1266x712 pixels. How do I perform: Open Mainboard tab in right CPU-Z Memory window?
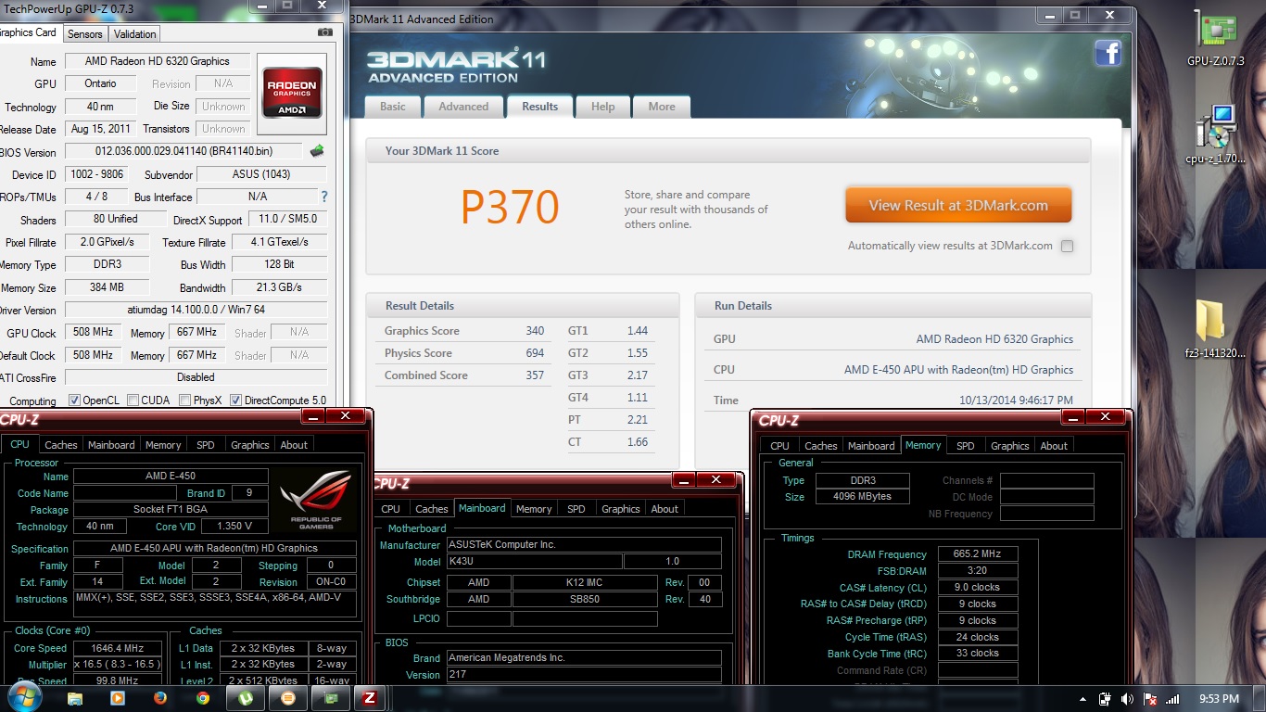tap(872, 446)
